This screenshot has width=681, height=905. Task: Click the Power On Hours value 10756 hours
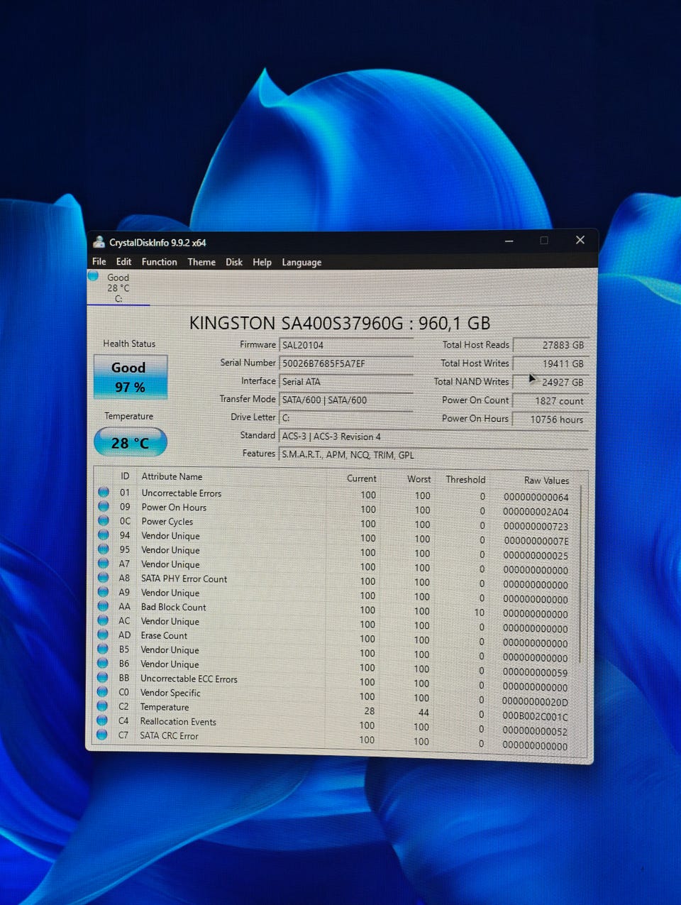click(x=550, y=419)
